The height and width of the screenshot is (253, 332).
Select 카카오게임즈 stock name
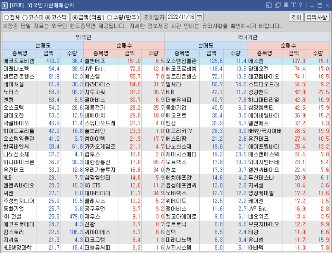click(100, 147)
